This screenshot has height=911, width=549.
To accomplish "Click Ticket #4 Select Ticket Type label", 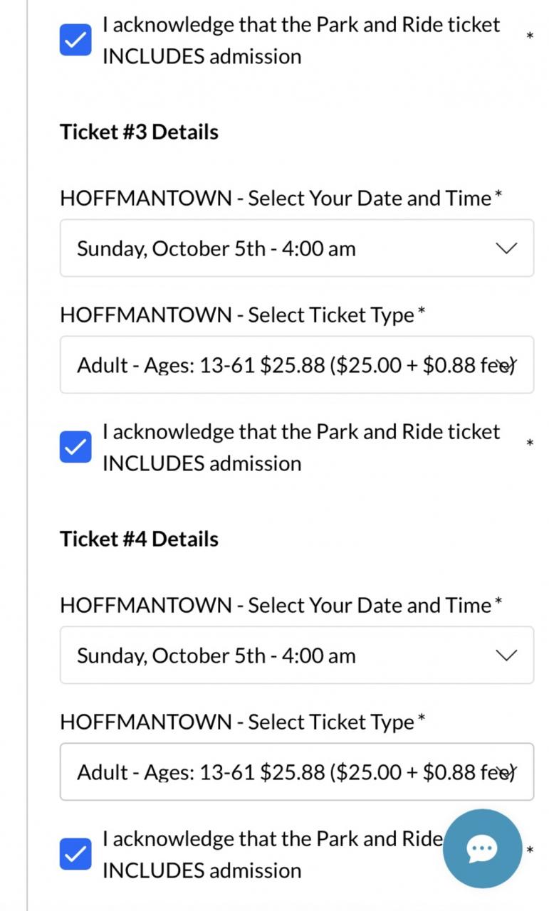I will [243, 722].
